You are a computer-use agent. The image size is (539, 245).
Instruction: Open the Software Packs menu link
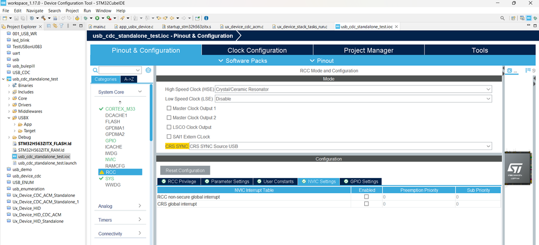tap(243, 61)
